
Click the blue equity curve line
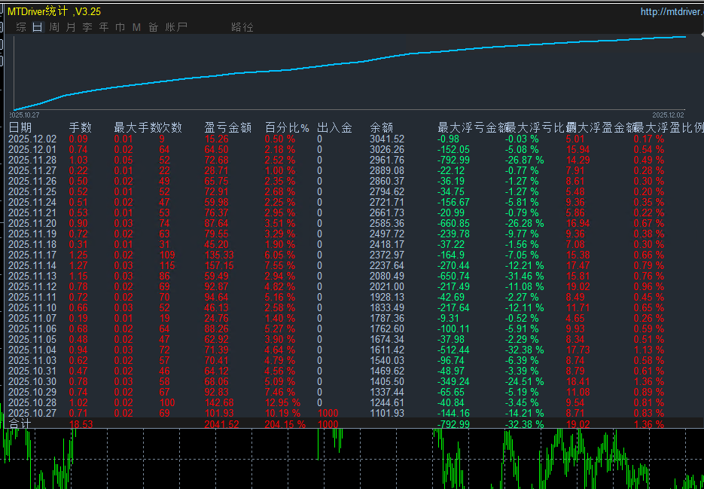[x=350, y=63]
